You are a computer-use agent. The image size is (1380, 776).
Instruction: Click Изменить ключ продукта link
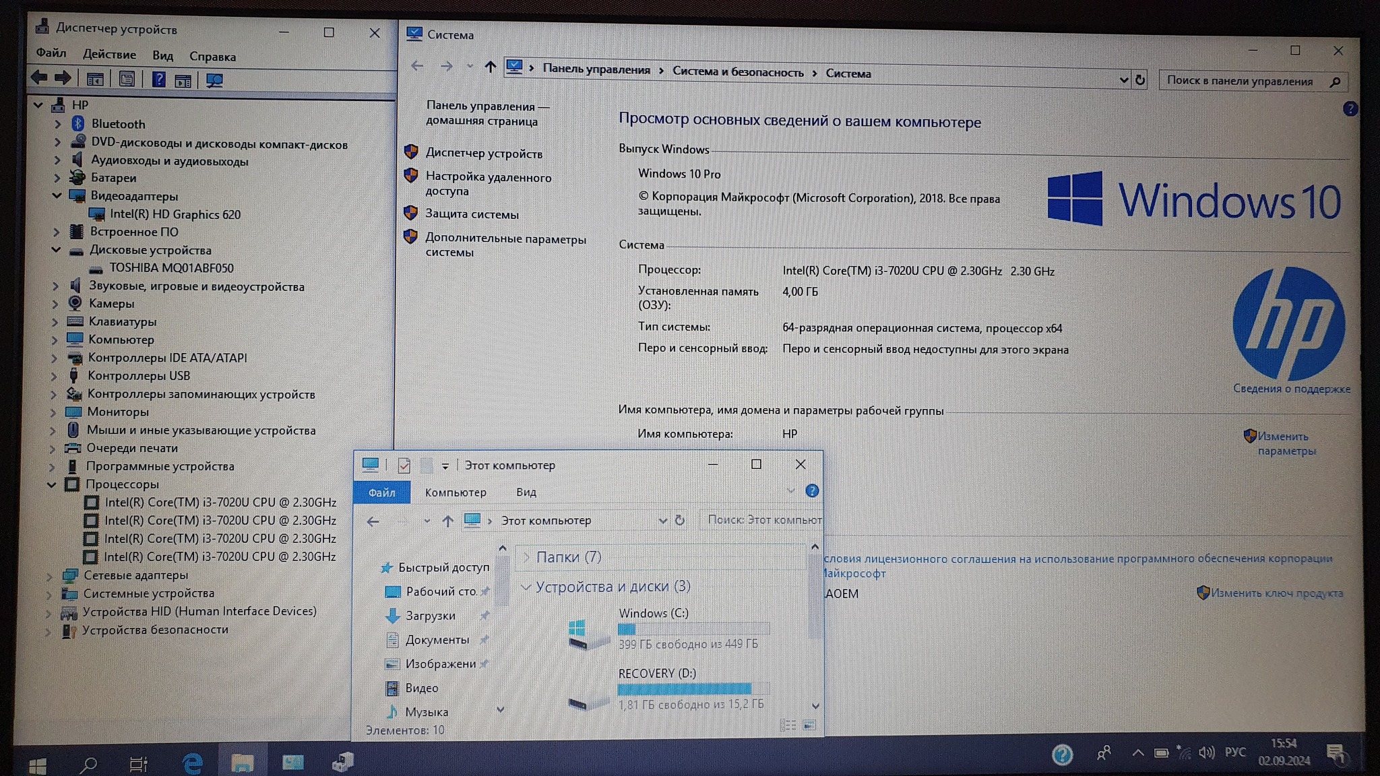1276,593
